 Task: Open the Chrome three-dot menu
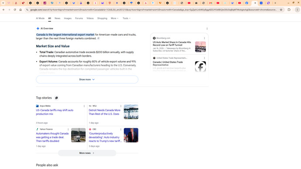pyautogui.click(x=297, y=10)
